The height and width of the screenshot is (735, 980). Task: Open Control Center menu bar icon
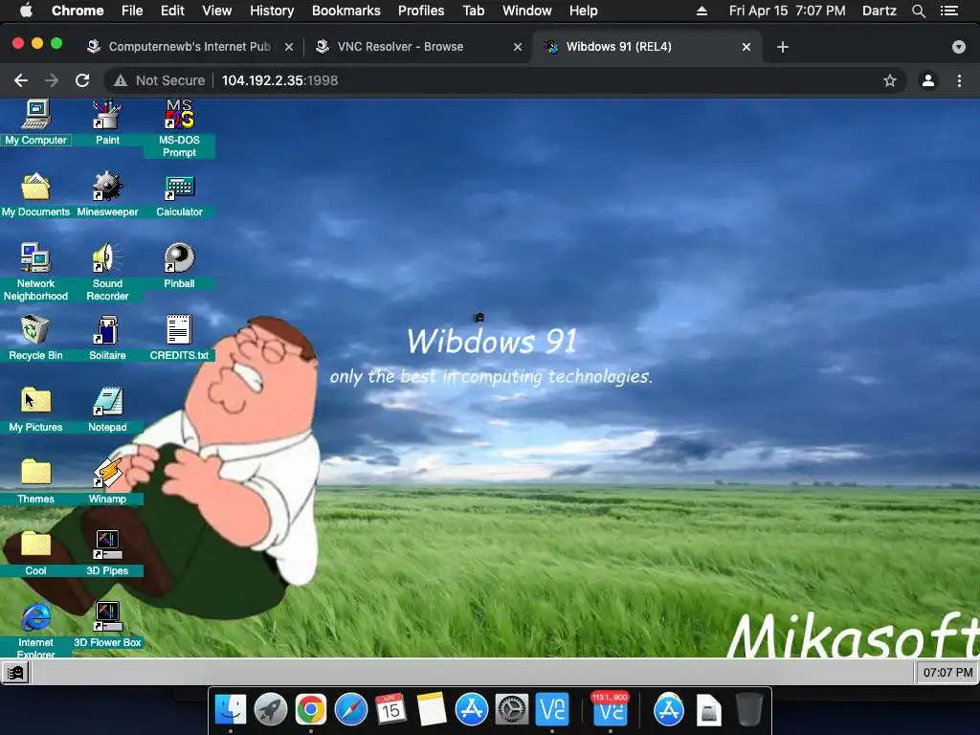pos(948,11)
